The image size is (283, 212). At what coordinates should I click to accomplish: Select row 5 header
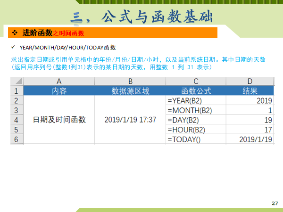pos(17,130)
